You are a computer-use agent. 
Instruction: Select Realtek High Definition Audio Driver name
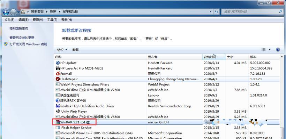pos(87,106)
